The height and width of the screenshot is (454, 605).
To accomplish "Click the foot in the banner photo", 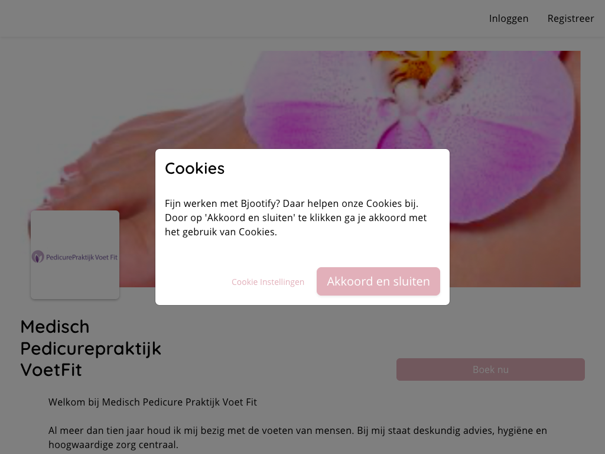I will pyautogui.click(x=96, y=162).
